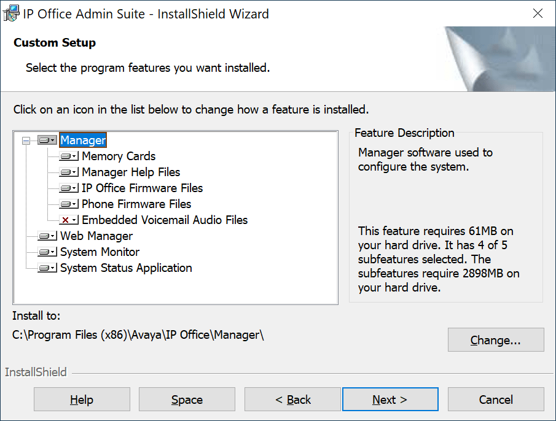Select Embedded Voicemail Audio Files label

point(165,220)
